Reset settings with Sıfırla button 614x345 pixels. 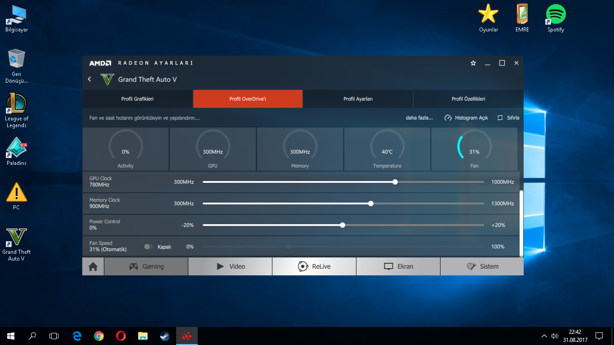[508, 118]
